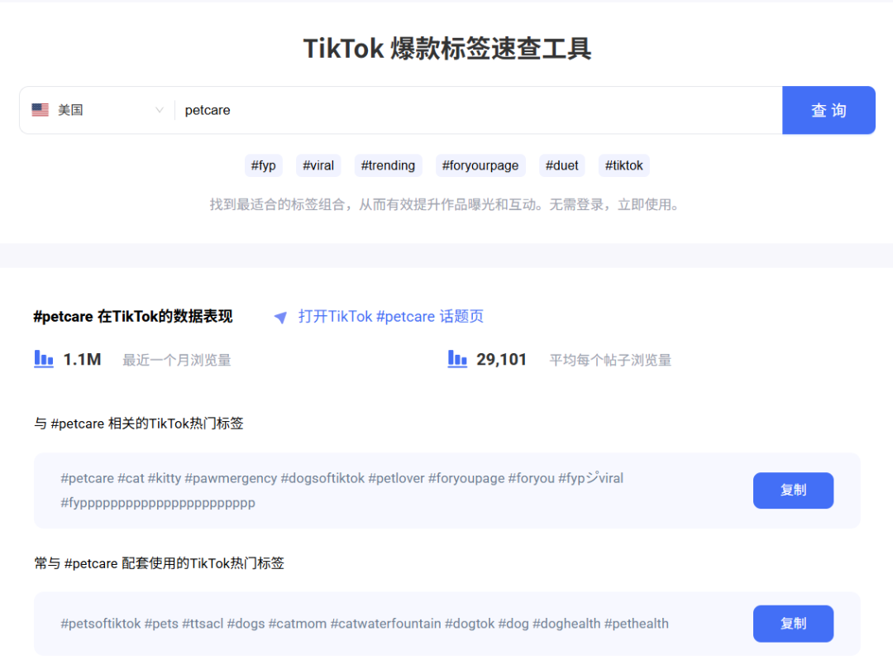Click the 与 #petcare 相关的TikTok热门标签 heading
893x670 pixels.
coord(138,424)
